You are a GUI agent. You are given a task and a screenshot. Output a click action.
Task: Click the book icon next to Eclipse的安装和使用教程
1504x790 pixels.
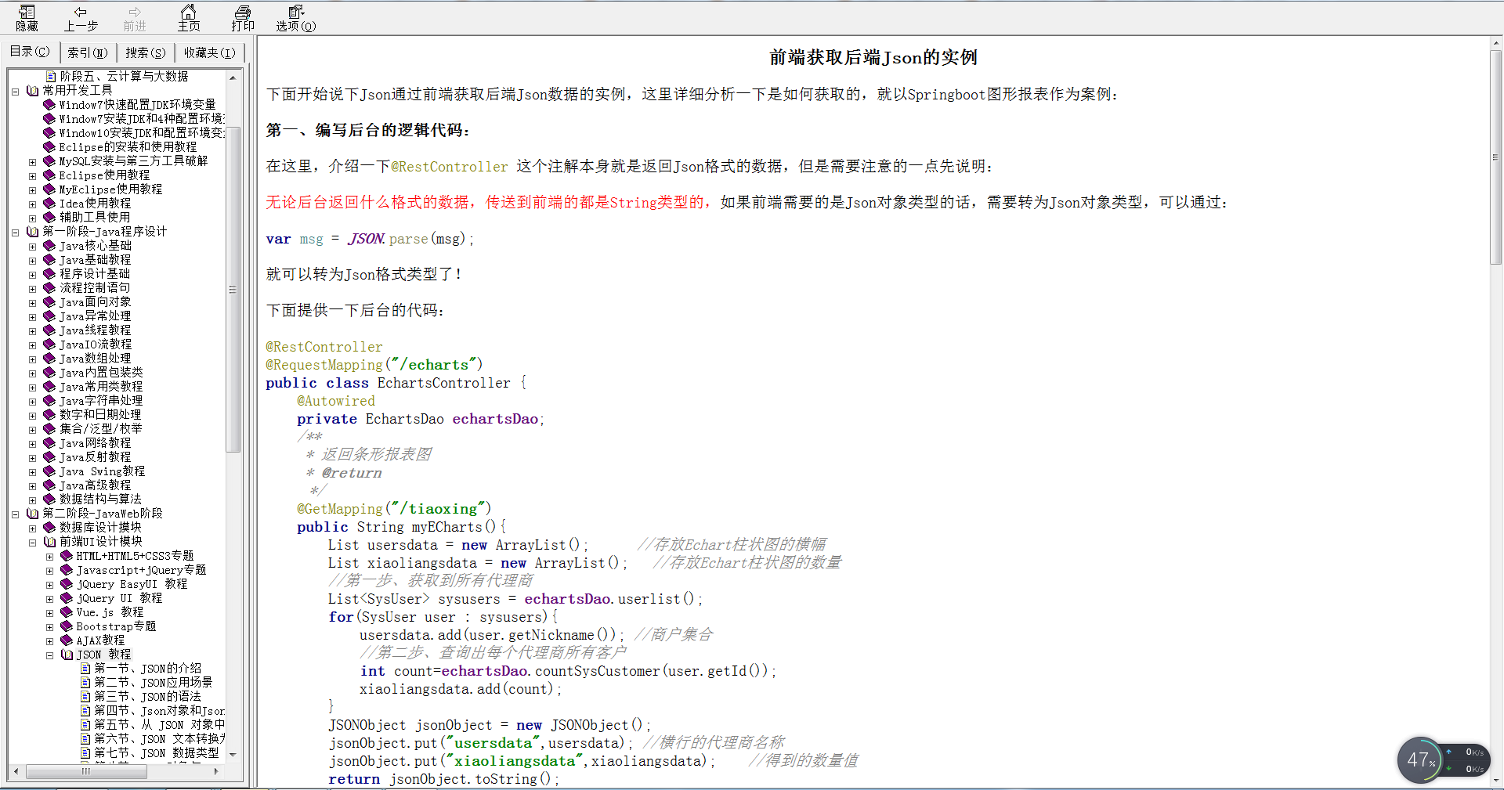(49, 146)
